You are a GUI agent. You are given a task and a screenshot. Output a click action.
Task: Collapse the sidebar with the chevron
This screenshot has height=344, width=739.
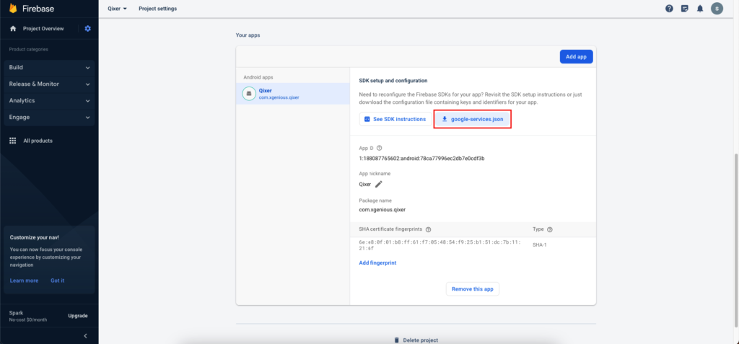tap(85, 335)
